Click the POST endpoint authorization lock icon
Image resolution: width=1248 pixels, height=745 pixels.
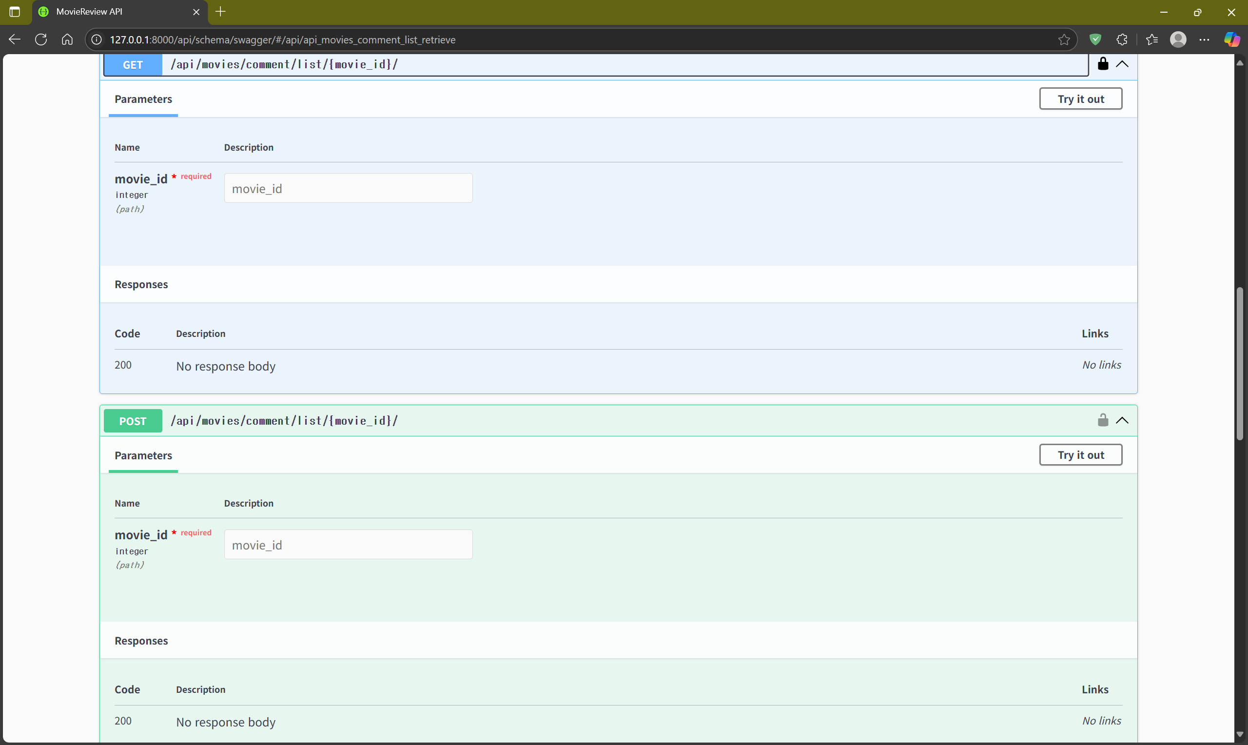(x=1102, y=420)
